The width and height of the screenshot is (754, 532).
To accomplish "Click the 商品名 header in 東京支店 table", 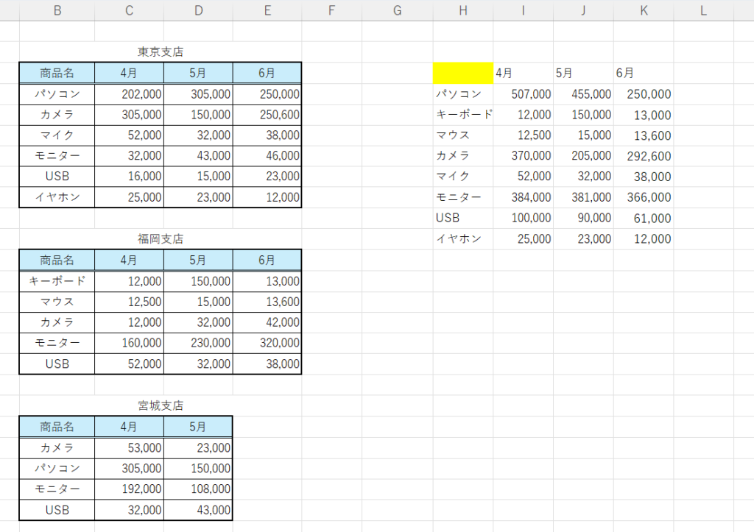I will pyautogui.click(x=57, y=74).
